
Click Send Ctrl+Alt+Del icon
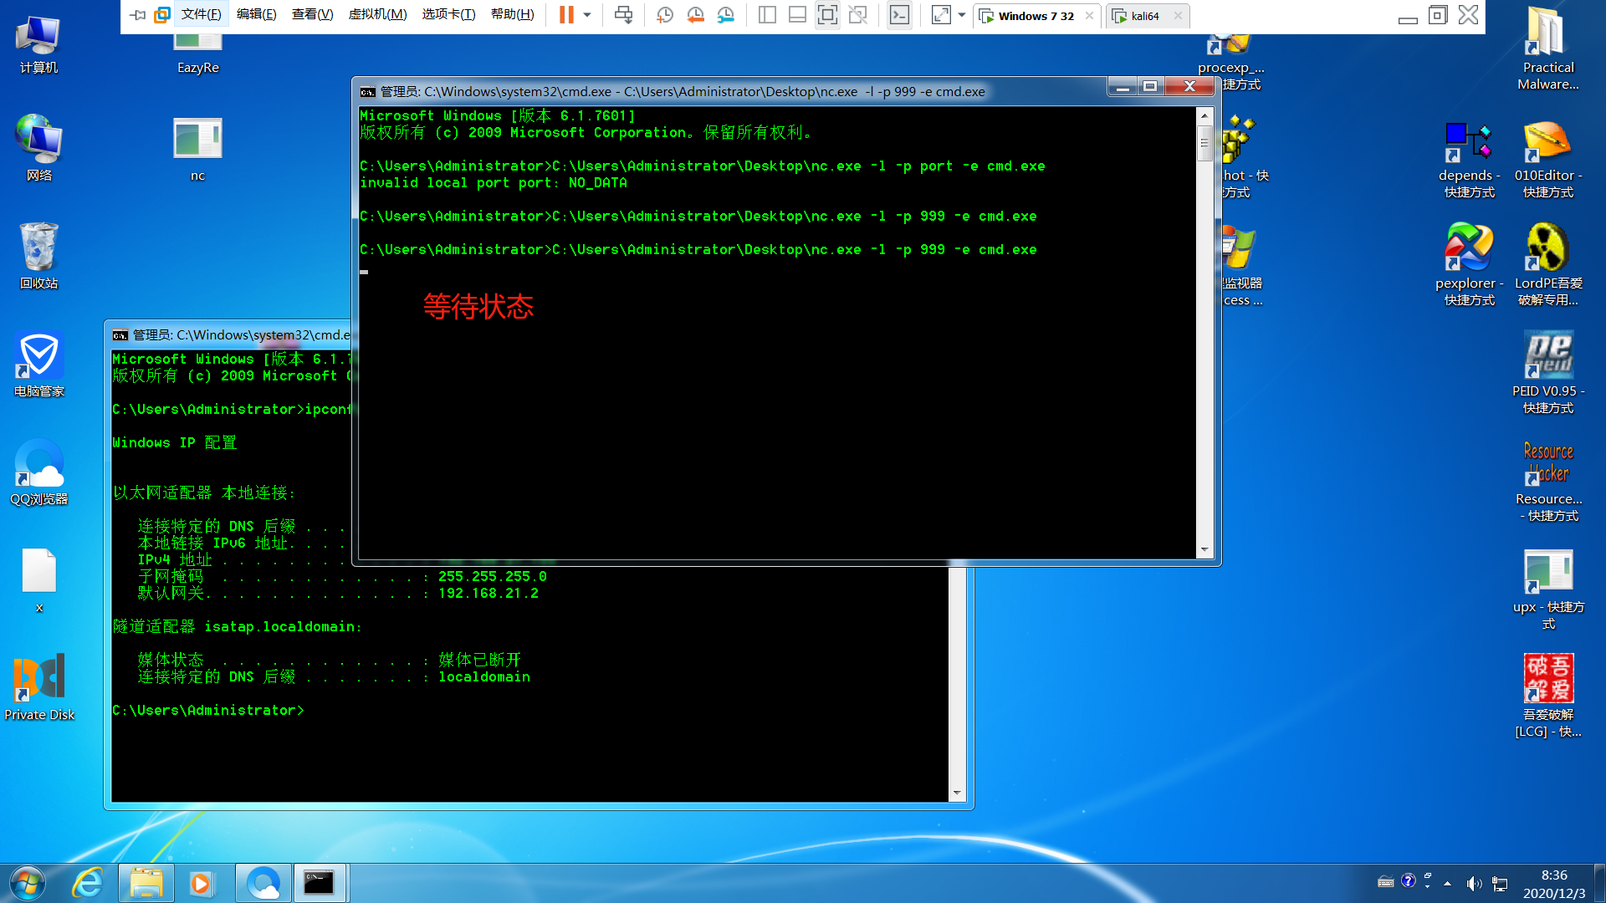(623, 15)
